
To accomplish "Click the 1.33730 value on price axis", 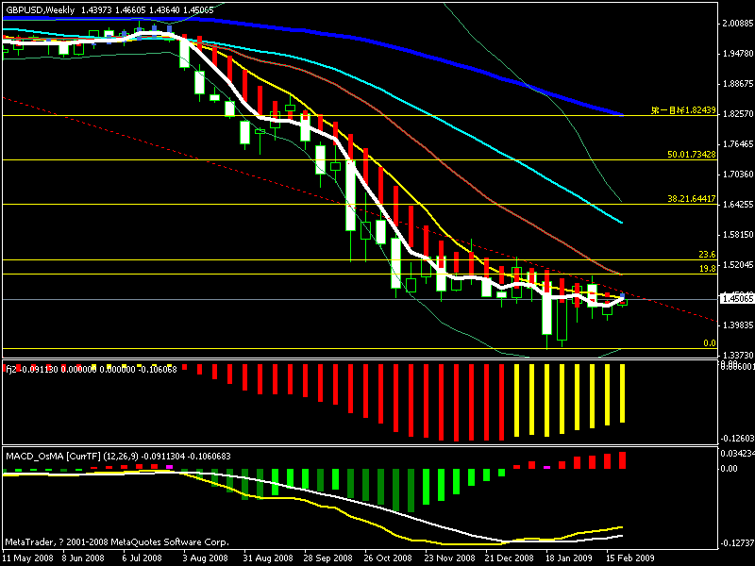I will (x=738, y=356).
